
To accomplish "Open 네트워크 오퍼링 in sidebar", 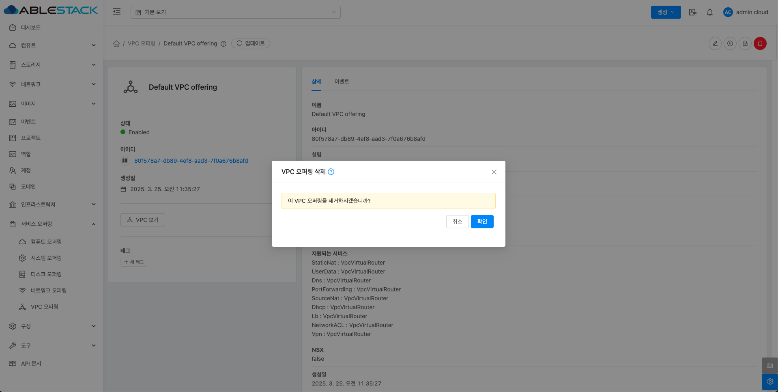I will (x=49, y=291).
